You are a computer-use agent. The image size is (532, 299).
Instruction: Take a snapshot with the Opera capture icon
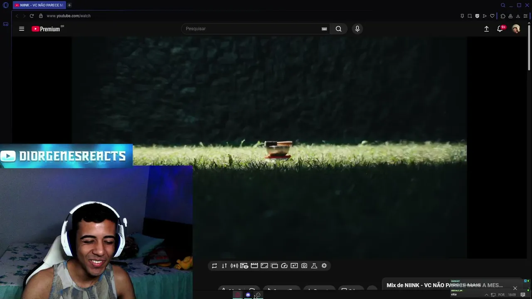click(x=470, y=16)
